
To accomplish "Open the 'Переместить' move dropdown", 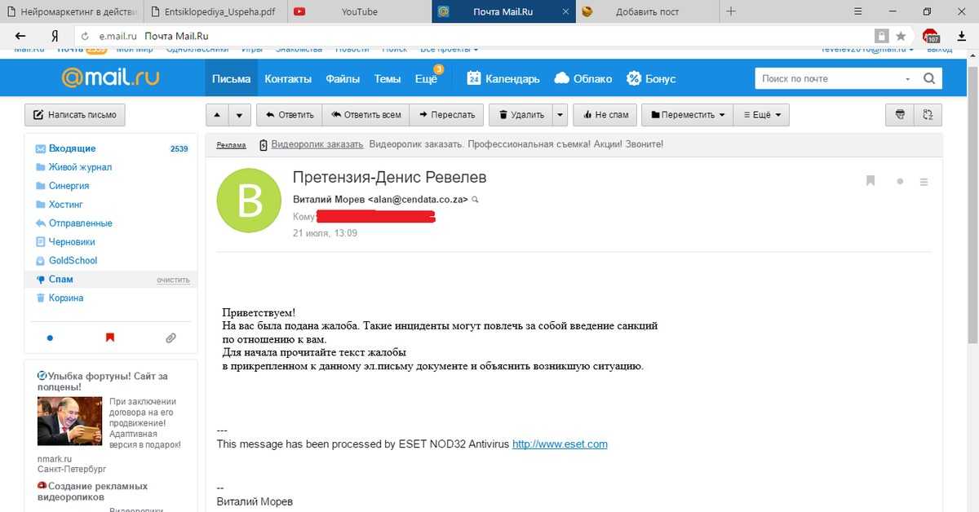I will (687, 115).
